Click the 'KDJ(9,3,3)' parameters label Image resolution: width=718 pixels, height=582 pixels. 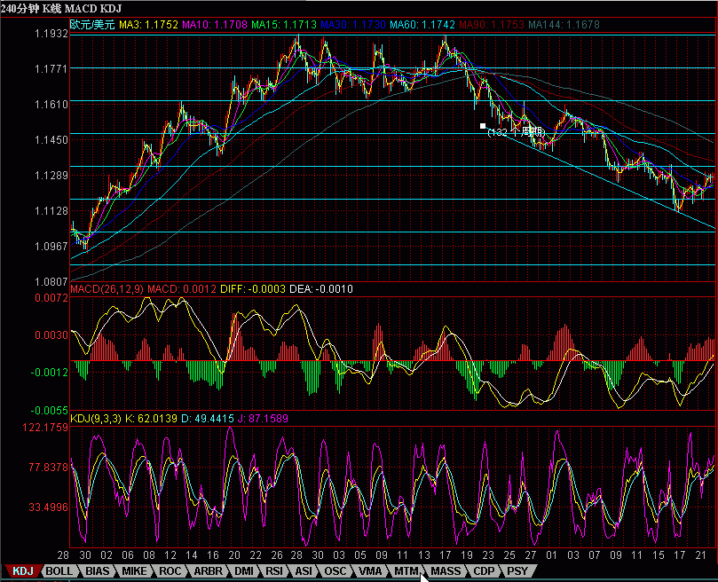click(x=96, y=419)
